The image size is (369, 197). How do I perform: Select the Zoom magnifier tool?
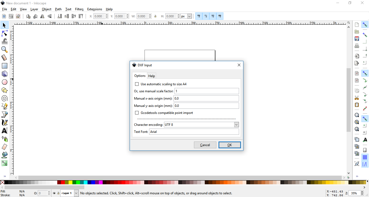click(x=4, y=50)
